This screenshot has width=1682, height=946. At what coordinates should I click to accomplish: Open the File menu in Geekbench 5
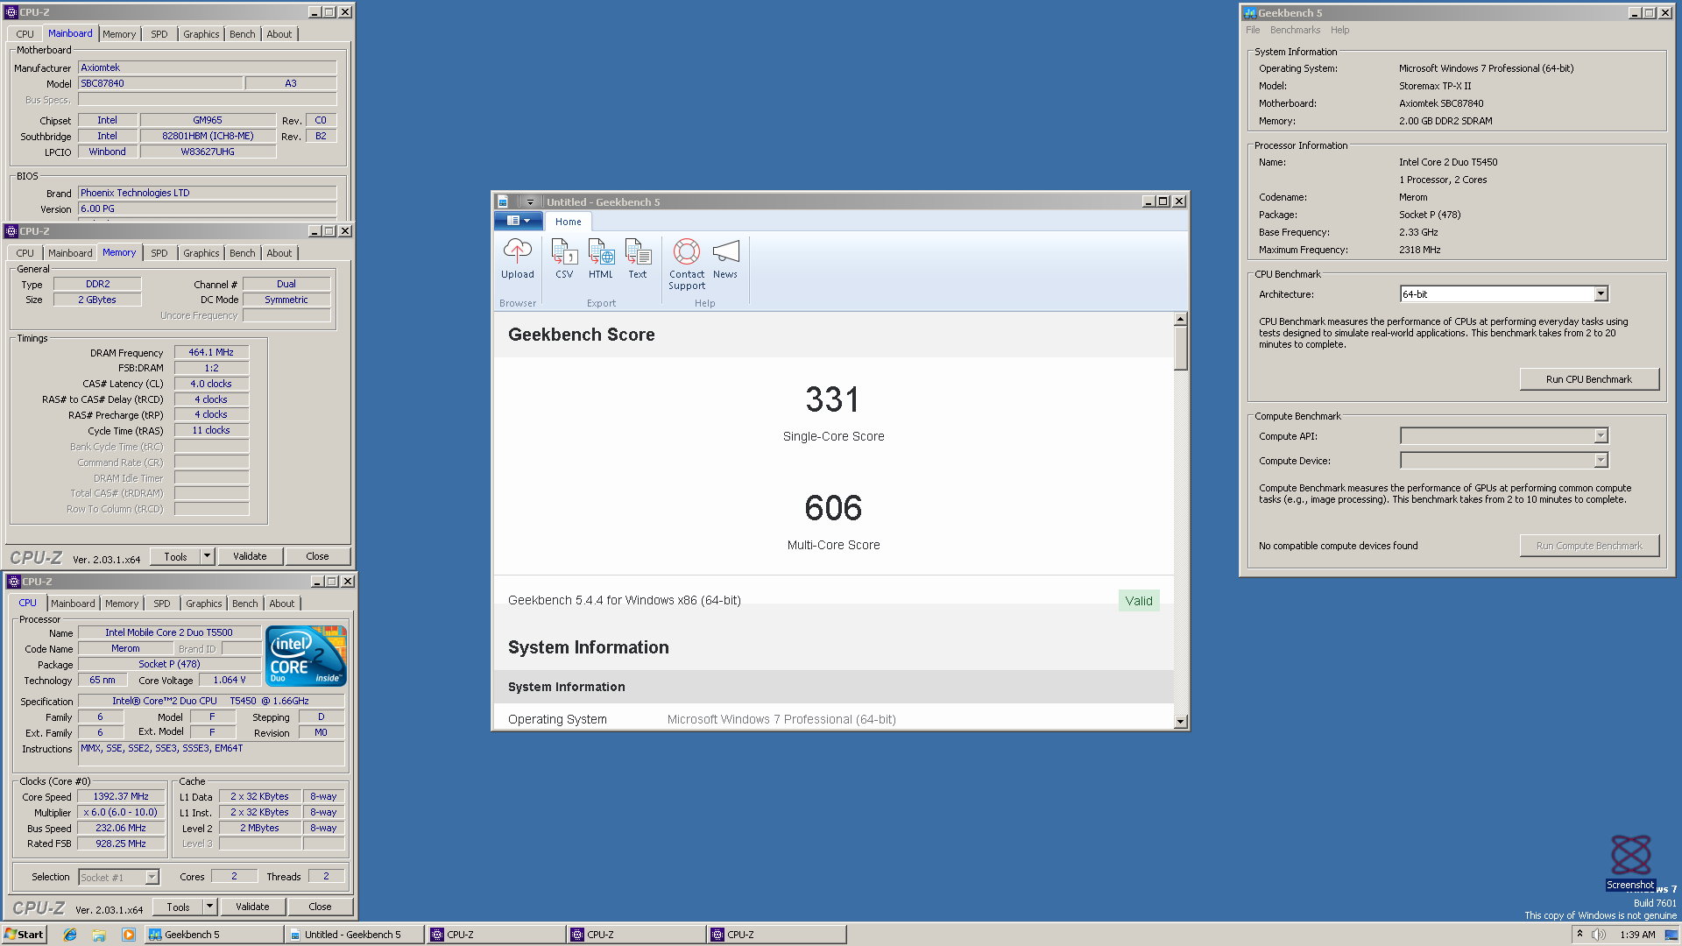[x=1253, y=30]
